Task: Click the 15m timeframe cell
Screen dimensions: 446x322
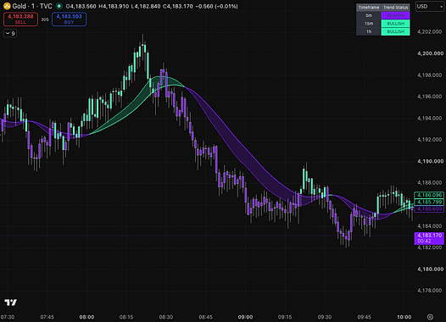Action: pos(369,24)
